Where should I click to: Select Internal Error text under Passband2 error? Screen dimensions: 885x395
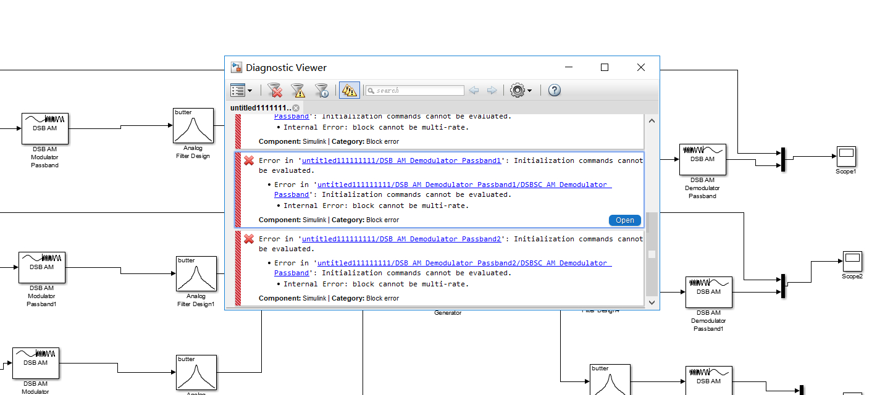376,285
